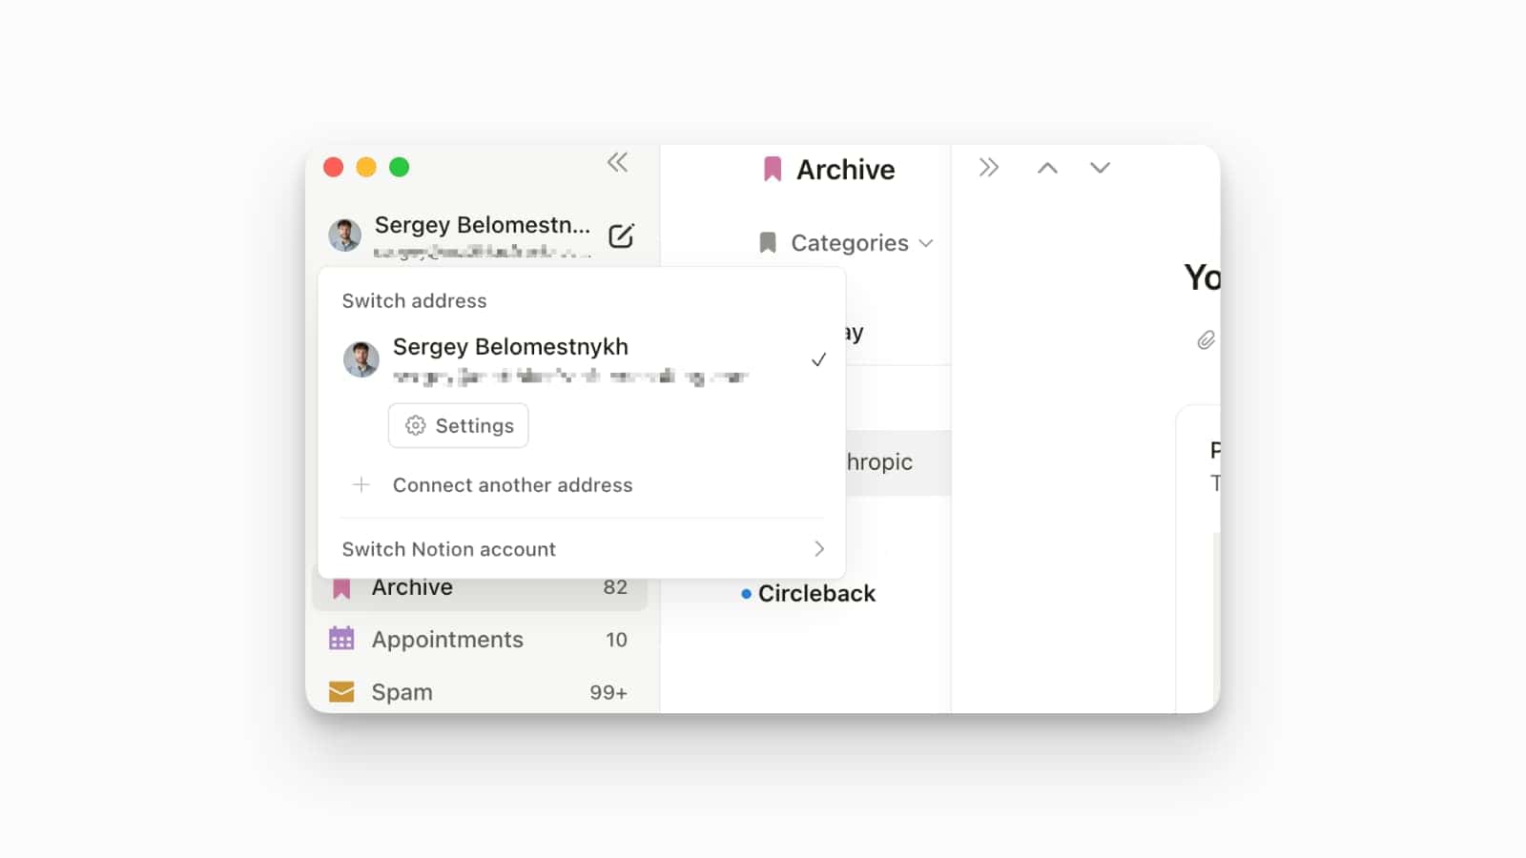Image resolution: width=1526 pixels, height=858 pixels.
Task: Expand the Switch Notion account option
Action: tap(818, 549)
